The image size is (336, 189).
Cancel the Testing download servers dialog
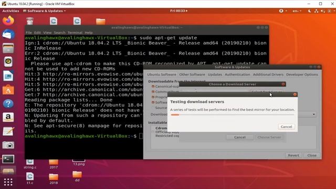click(286, 127)
